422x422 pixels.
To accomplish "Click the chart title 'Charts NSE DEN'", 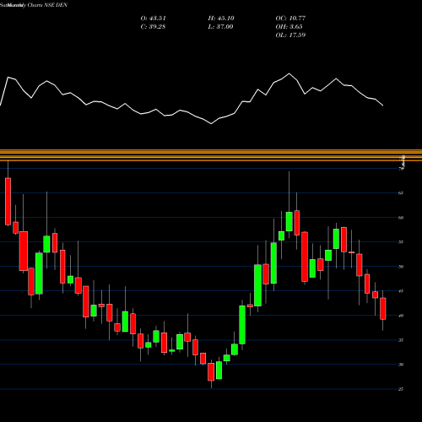I will (47, 5).
